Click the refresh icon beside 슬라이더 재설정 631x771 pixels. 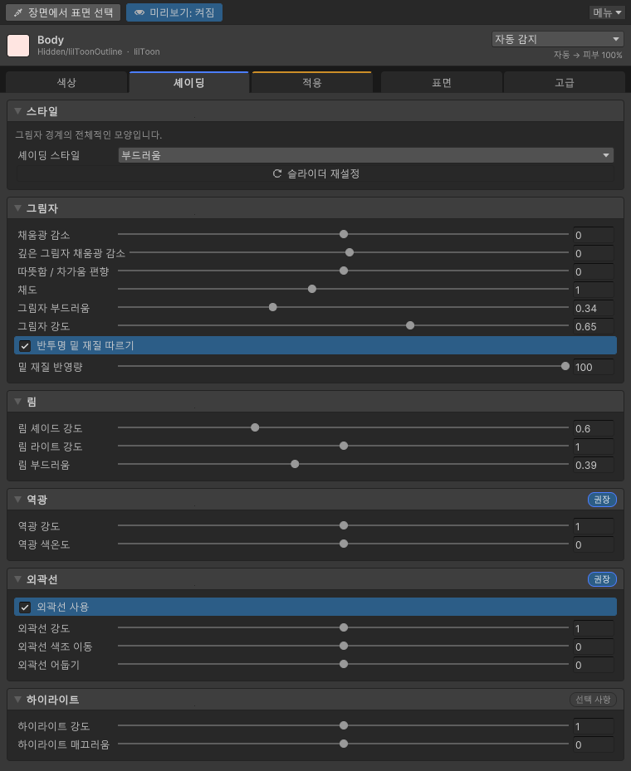point(277,173)
